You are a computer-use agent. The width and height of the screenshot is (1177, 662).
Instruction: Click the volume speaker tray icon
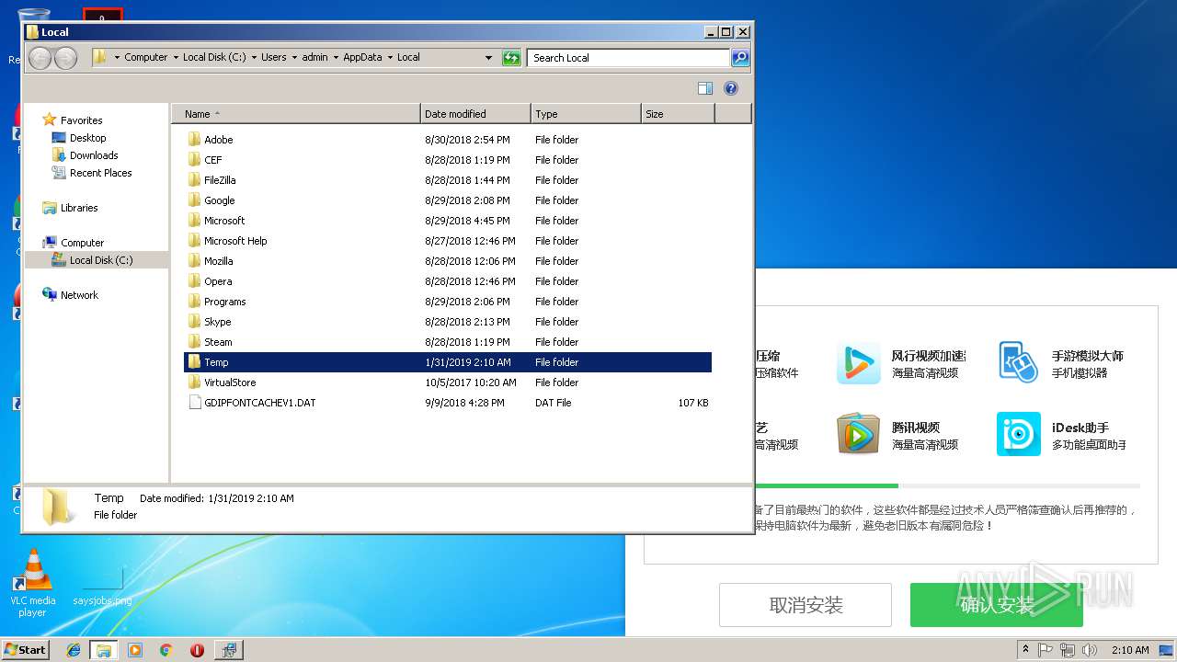(1090, 650)
